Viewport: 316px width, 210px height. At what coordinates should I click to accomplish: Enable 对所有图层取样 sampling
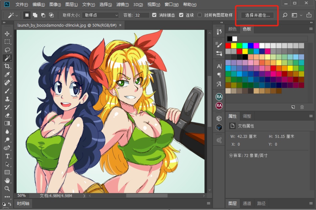click(x=199, y=15)
